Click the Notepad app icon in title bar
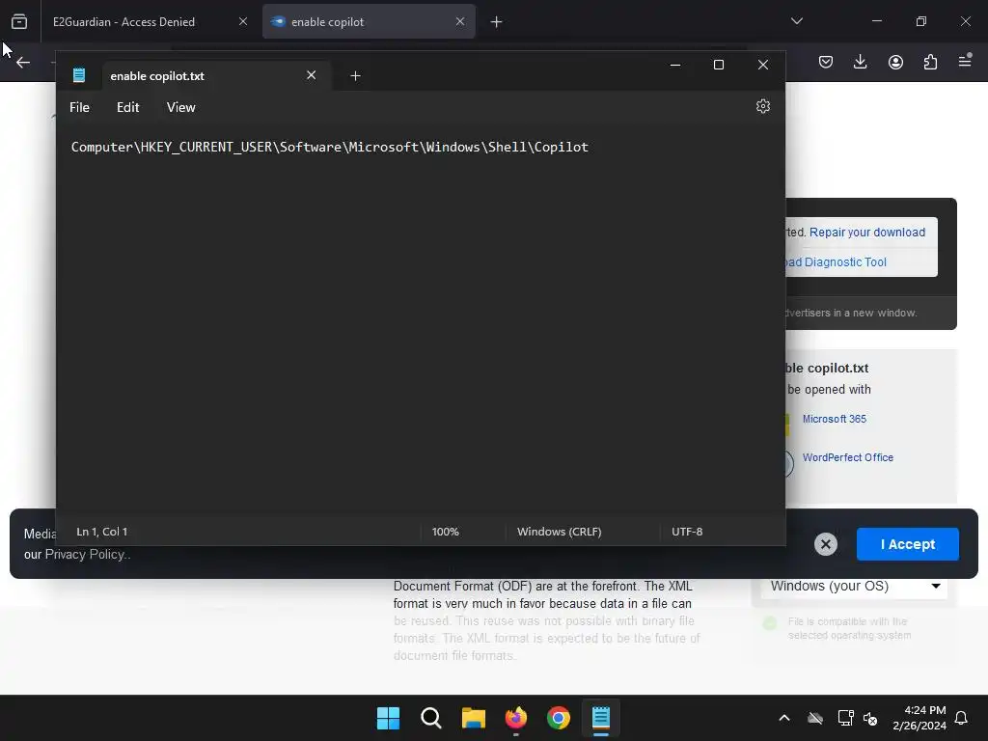Image resolution: width=988 pixels, height=741 pixels. [x=79, y=75]
